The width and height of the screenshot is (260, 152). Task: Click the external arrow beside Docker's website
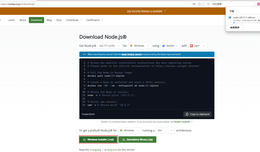[x=192, y=122]
